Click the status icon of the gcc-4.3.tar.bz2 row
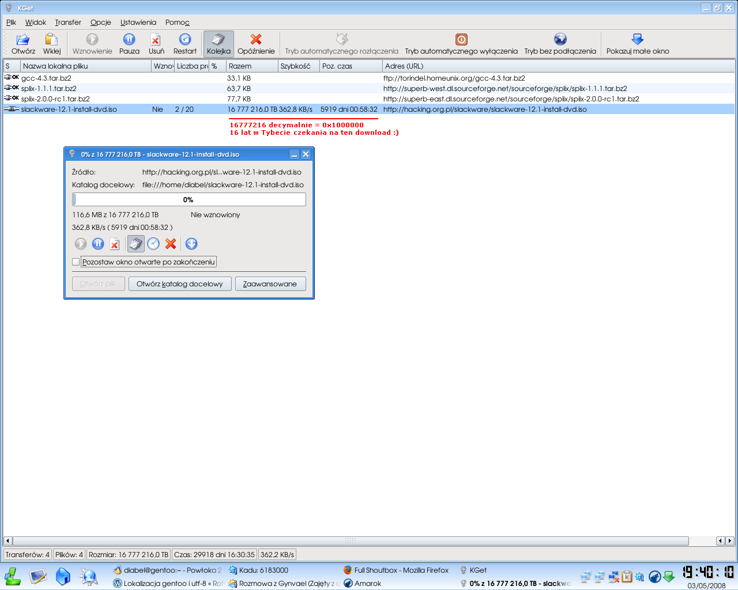This screenshot has height=590, width=738. click(x=12, y=77)
